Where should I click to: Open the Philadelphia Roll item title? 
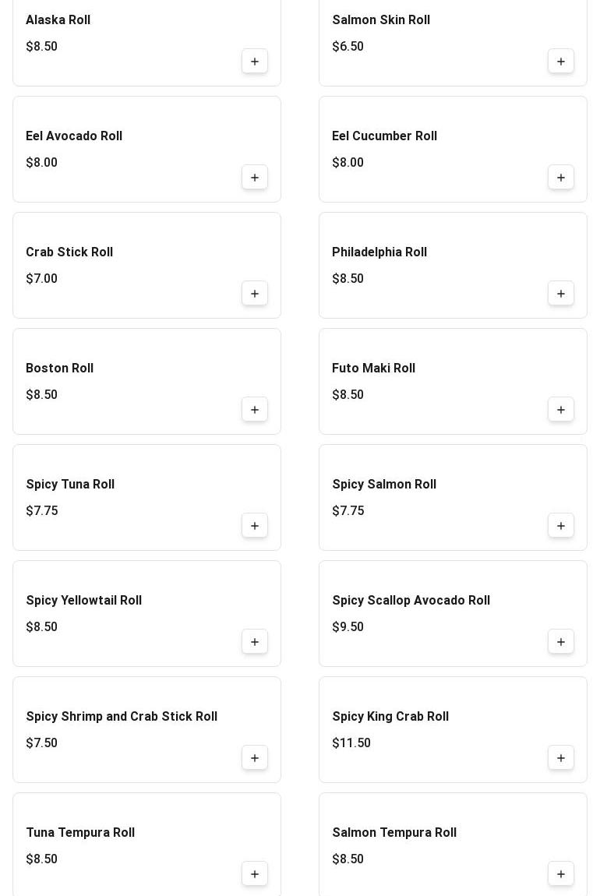pyautogui.click(x=379, y=252)
